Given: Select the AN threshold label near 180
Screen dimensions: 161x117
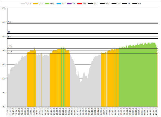Looking at the screenshot, I should pyautogui.click(x=9, y=22).
